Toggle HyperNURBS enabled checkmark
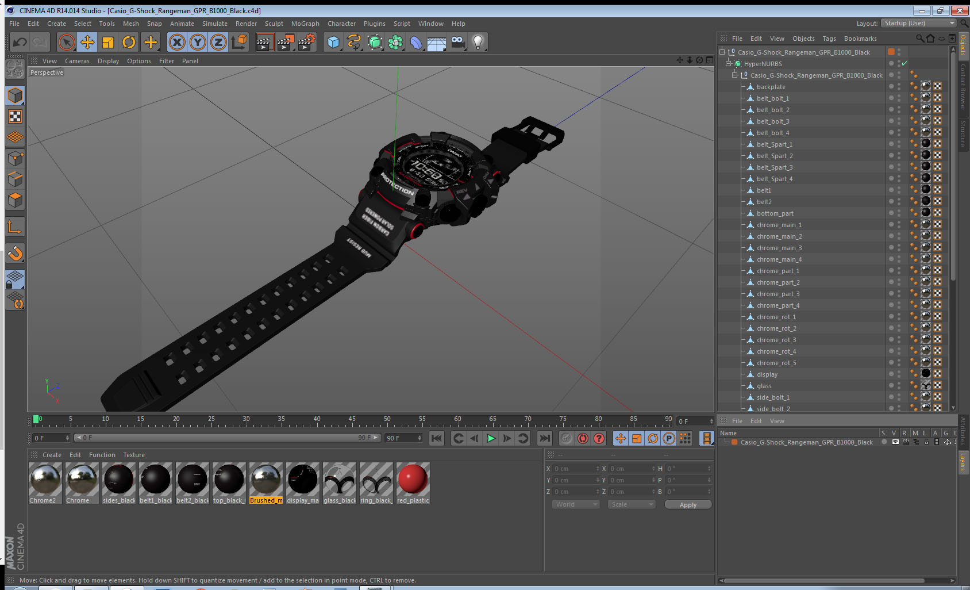970x590 pixels. (x=904, y=63)
